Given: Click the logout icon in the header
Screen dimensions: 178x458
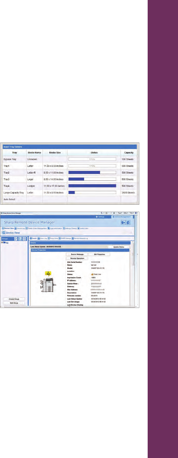Looking at the screenshot, I should click(x=123, y=222).
